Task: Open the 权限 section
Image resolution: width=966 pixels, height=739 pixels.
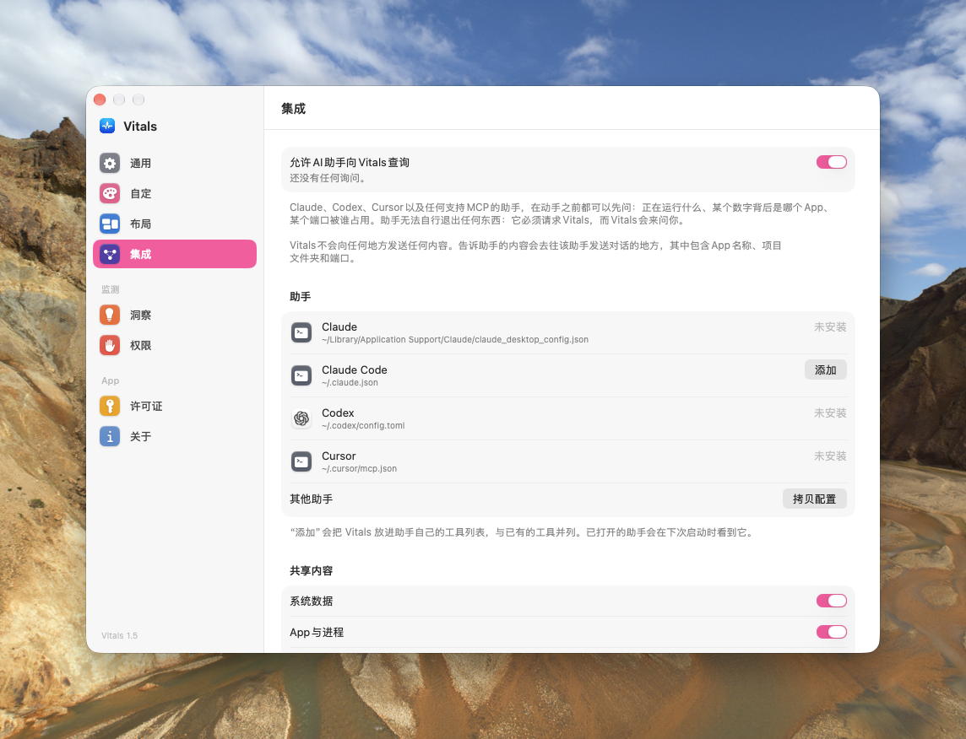Action: click(174, 345)
